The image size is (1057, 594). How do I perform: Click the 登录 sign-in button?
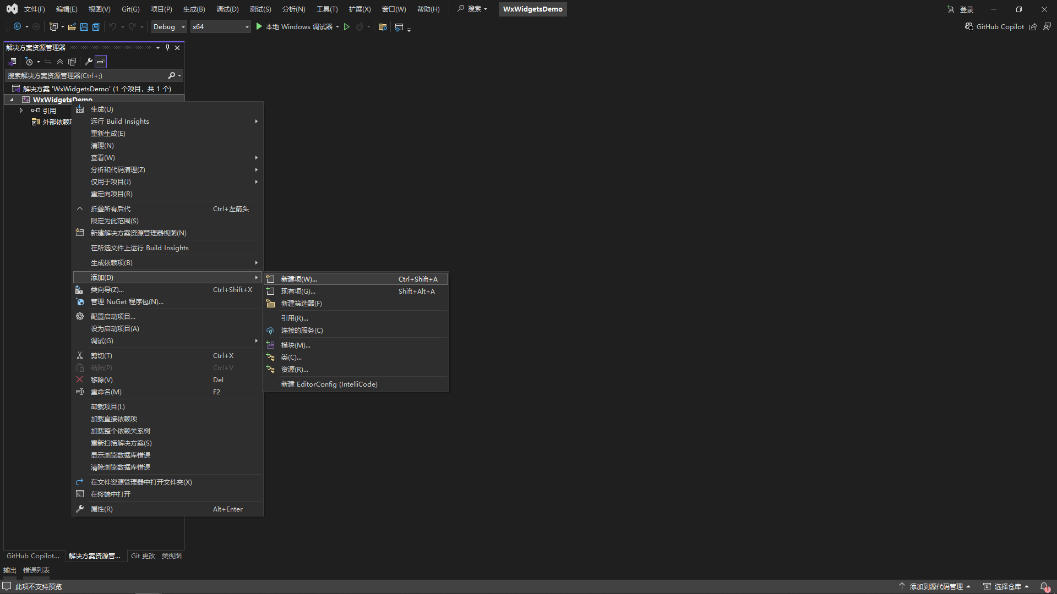point(966,9)
